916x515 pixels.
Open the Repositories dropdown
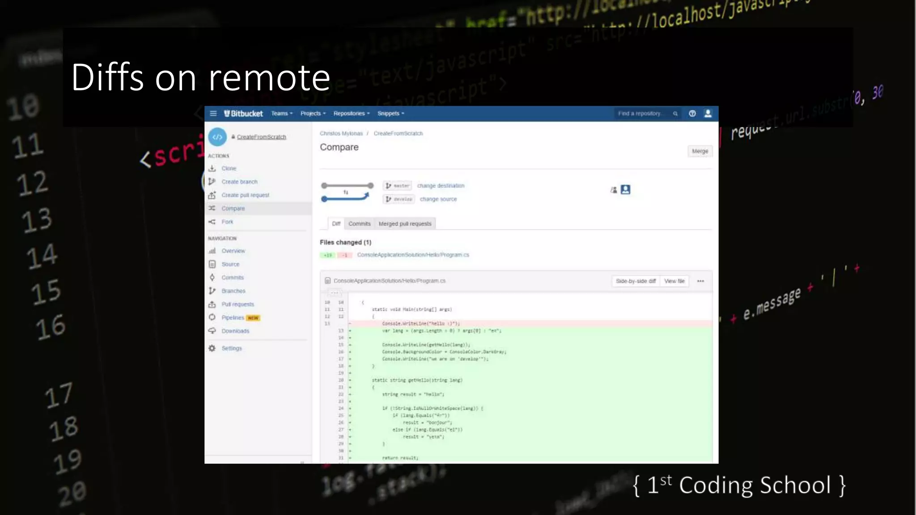pyautogui.click(x=352, y=114)
